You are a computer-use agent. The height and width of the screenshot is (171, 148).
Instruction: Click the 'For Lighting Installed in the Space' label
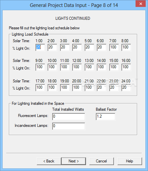pyautogui.click(x=38, y=103)
